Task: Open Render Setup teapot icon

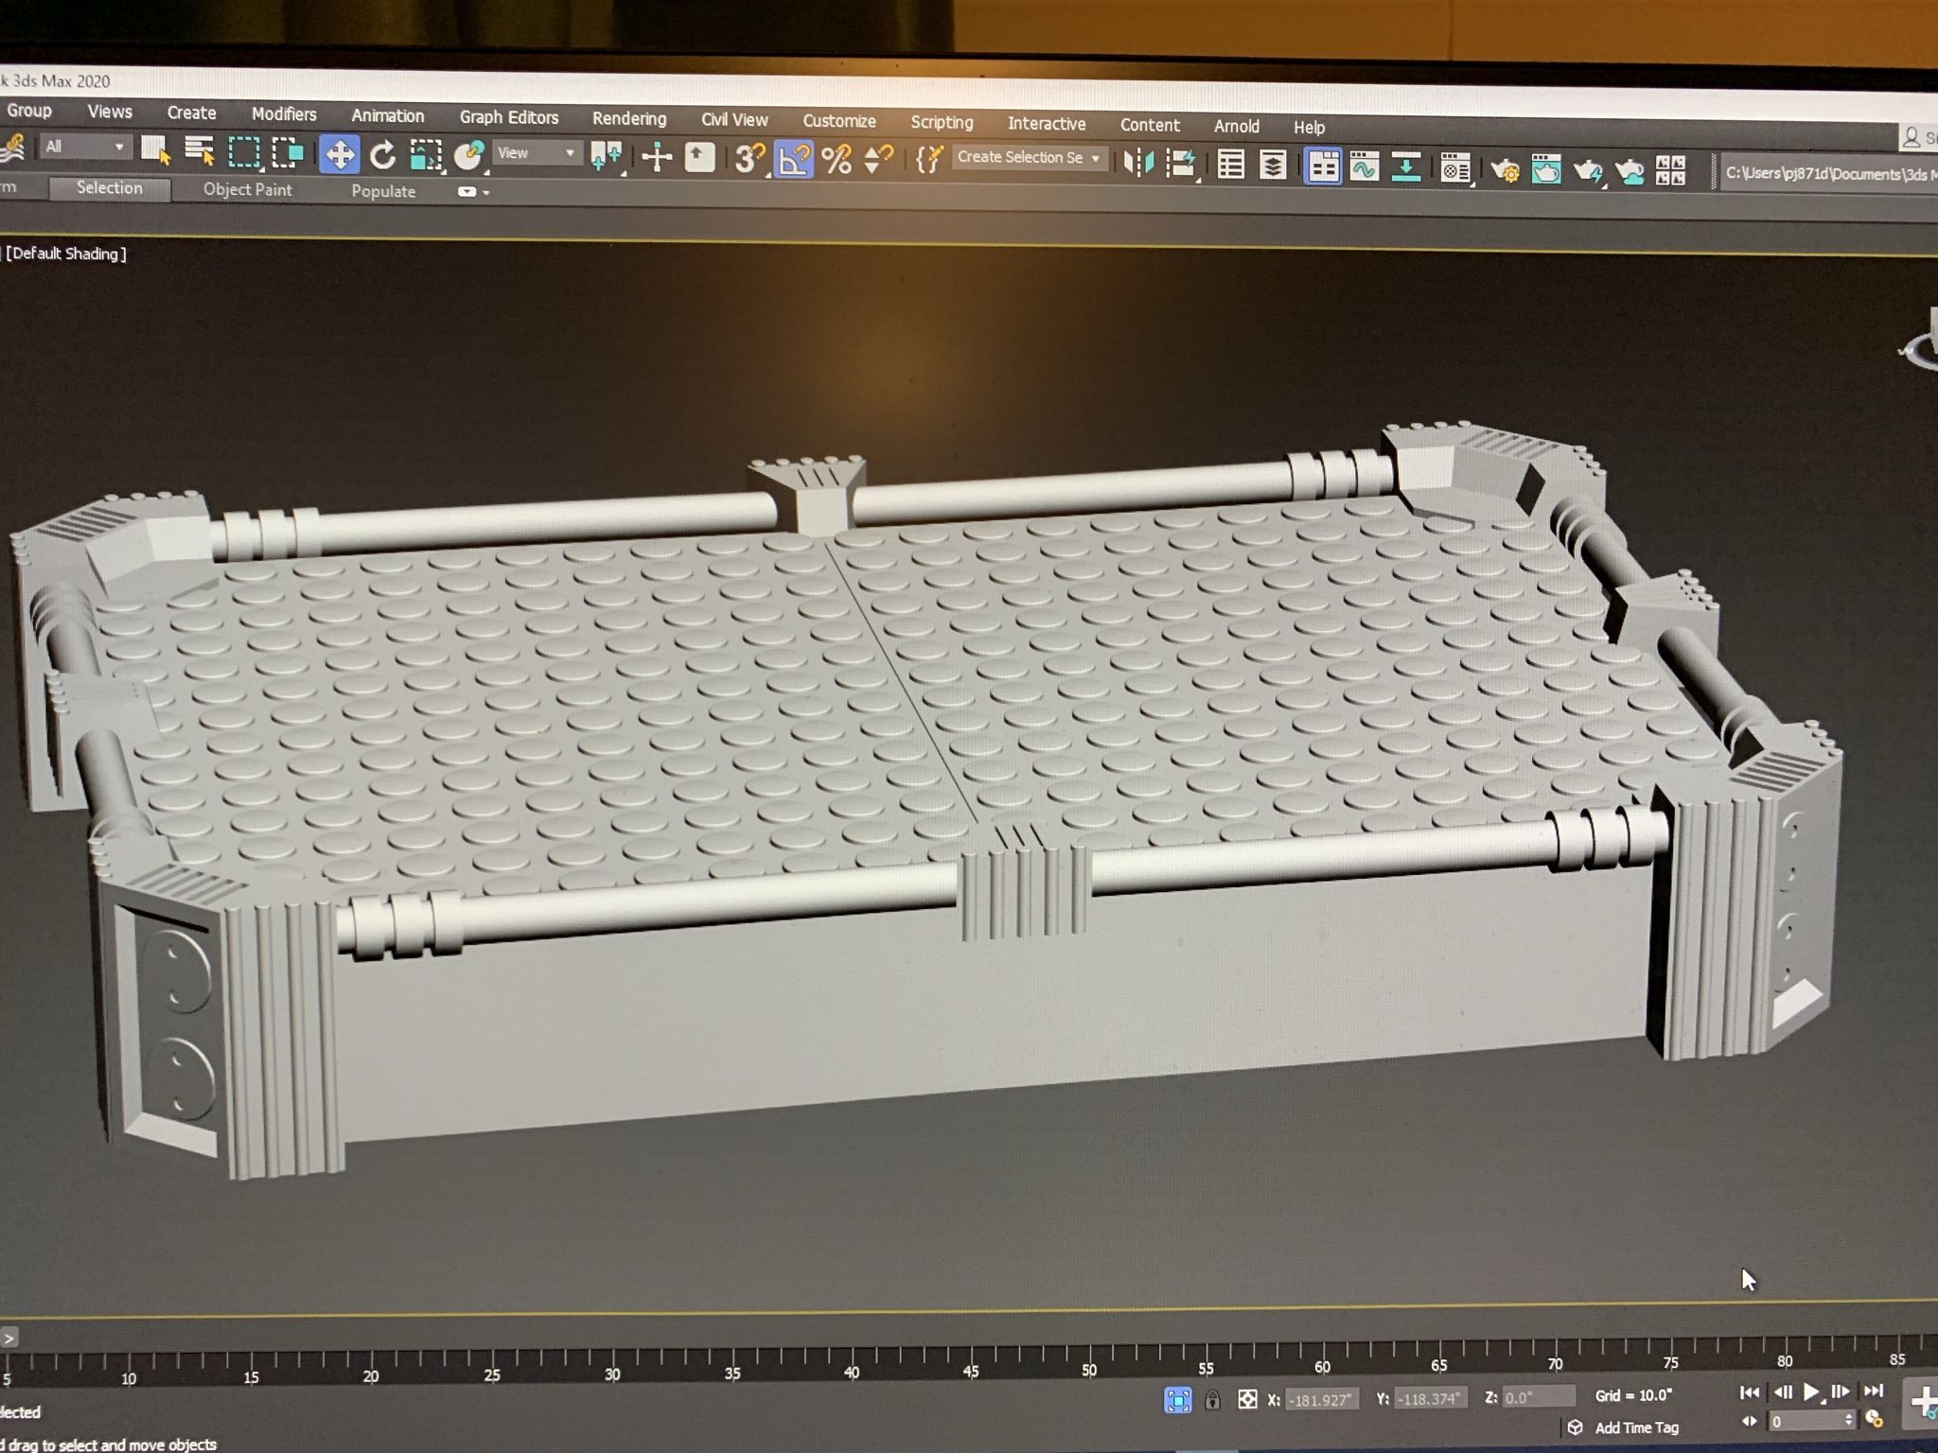Action: click(x=1505, y=170)
